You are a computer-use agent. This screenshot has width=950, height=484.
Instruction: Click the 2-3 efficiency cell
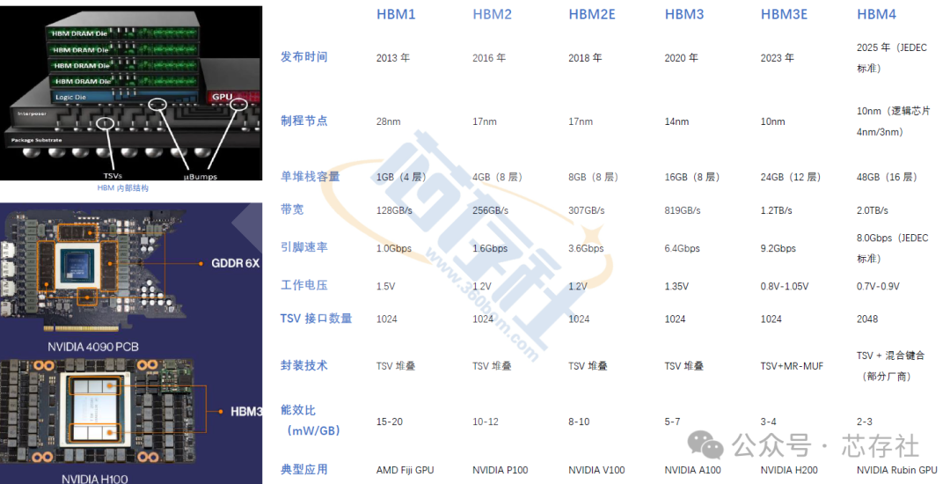click(865, 422)
